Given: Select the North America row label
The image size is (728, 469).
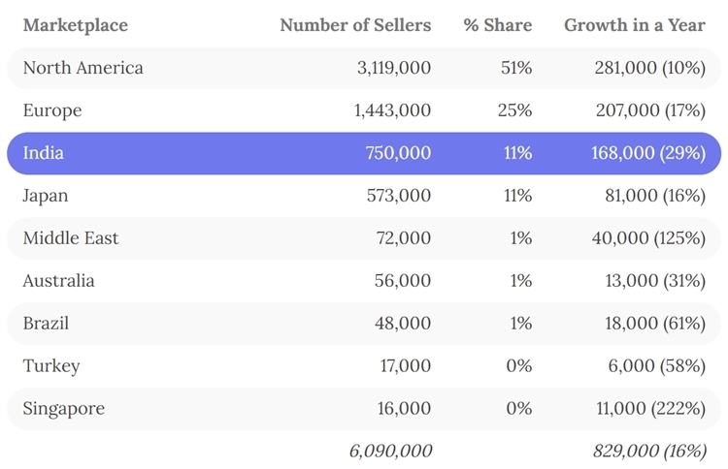Looking at the screenshot, I should (83, 68).
